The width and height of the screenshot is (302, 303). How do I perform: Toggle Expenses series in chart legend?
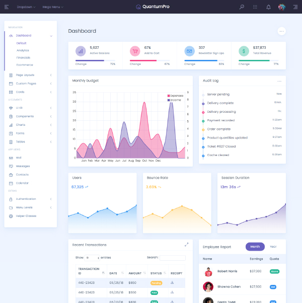pos(175,96)
